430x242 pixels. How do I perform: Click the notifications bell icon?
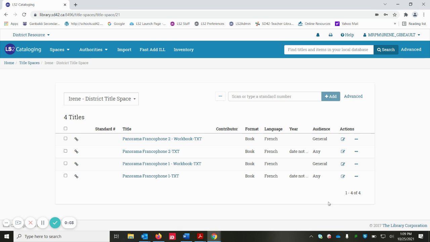[318, 35]
